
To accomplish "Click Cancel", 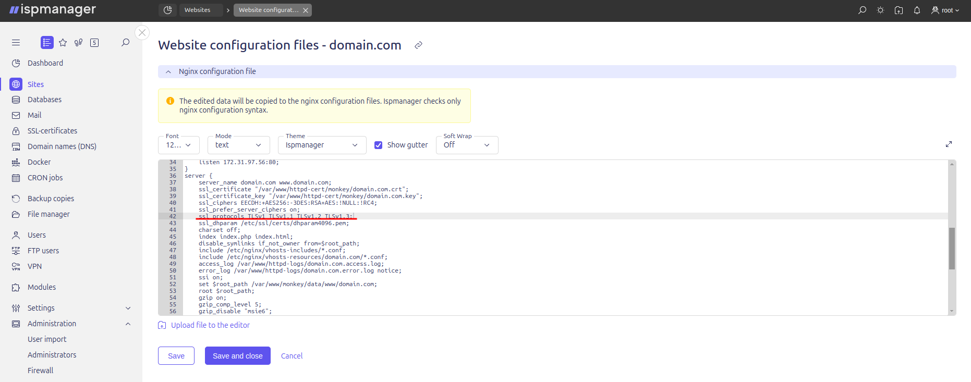I will coord(292,356).
